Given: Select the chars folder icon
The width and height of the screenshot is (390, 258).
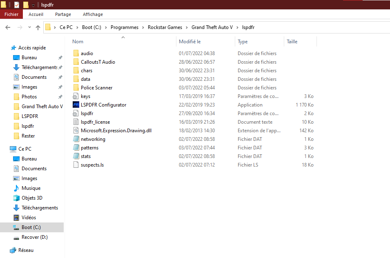Looking at the screenshot, I should [x=76, y=70].
